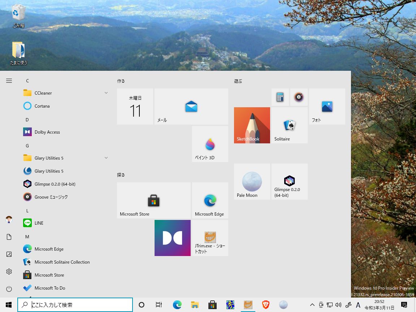Open the volume control in tray
This screenshot has width=416, height=312.
point(338,305)
